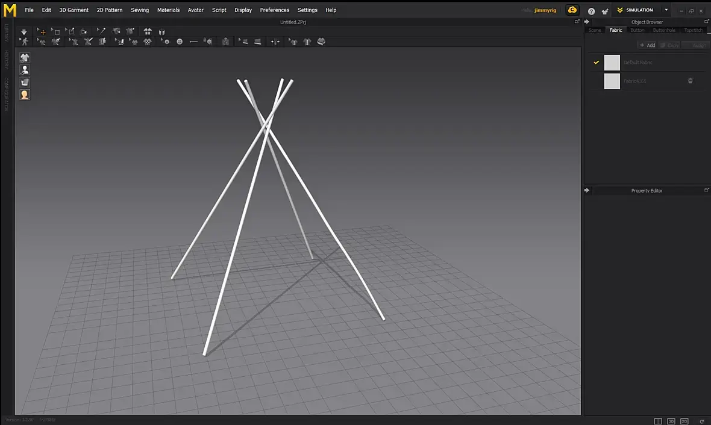Switch to 2D-only window layout
The image size is (711, 425).
pyautogui.click(x=684, y=421)
